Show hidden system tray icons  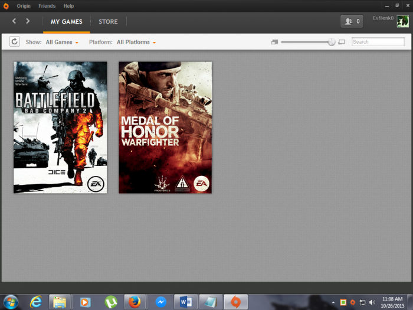click(333, 302)
